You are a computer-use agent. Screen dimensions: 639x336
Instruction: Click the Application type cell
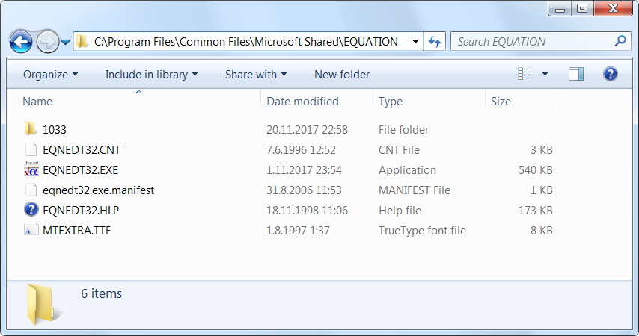pyautogui.click(x=407, y=170)
